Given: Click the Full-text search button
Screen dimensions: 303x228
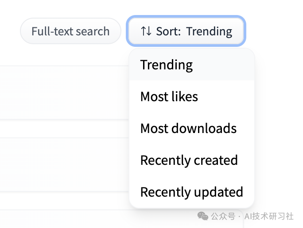Looking at the screenshot, I should pyautogui.click(x=70, y=31).
